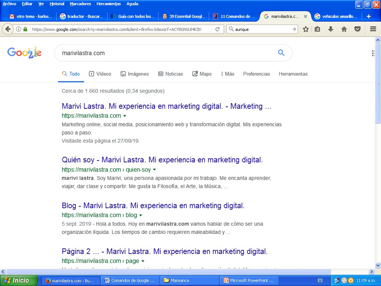
Task: Open the Blog - Marivi Lastra result
Action: click(153, 206)
